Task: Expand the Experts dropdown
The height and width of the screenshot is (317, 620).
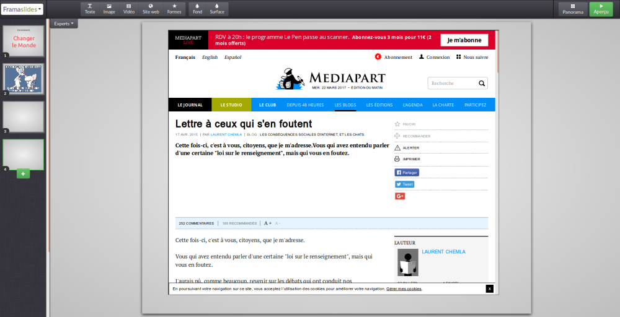Action: tap(64, 24)
